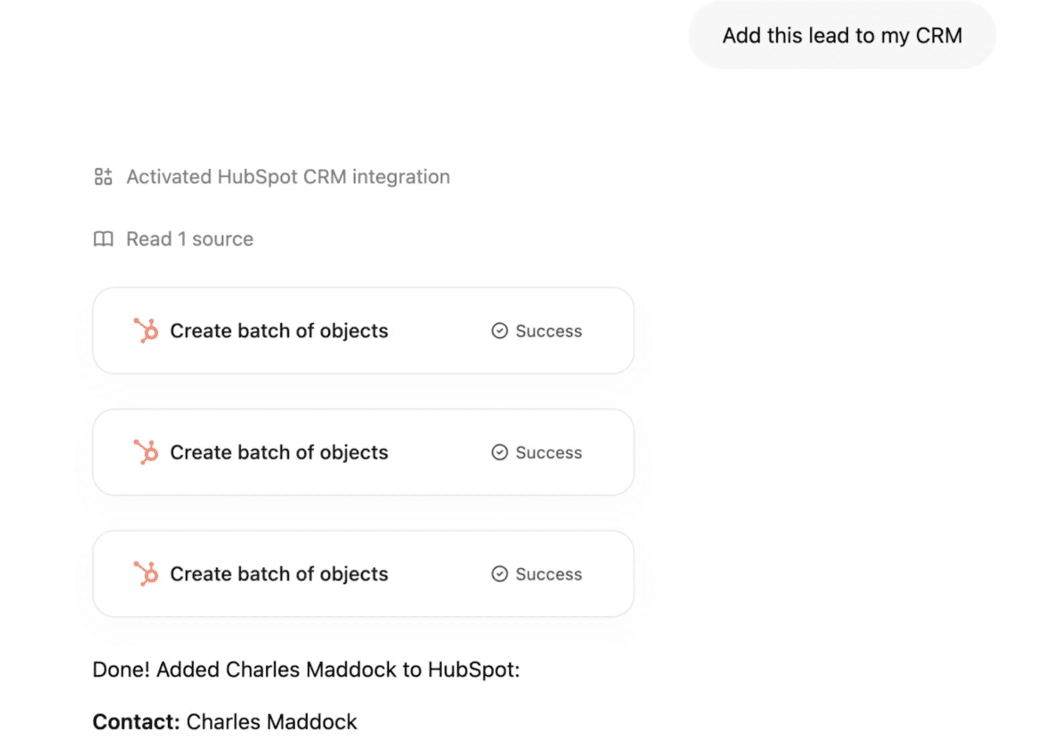Screen dimensions: 1059x746
Task: Open the third "Create batch of objects" label
Action: [x=279, y=574]
